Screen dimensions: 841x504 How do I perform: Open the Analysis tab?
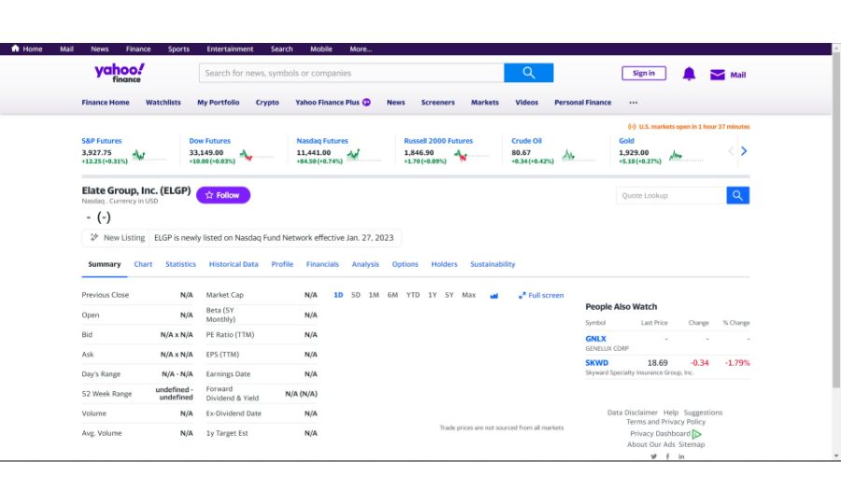pos(365,264)
